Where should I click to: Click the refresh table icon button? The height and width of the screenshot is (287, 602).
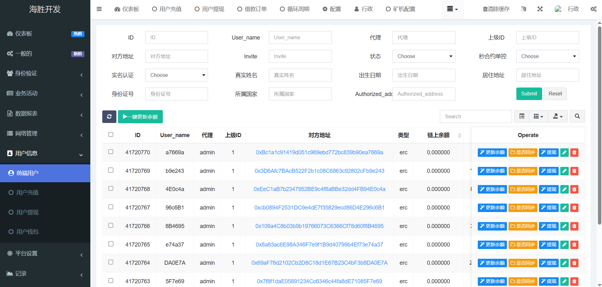click(109, 117)
